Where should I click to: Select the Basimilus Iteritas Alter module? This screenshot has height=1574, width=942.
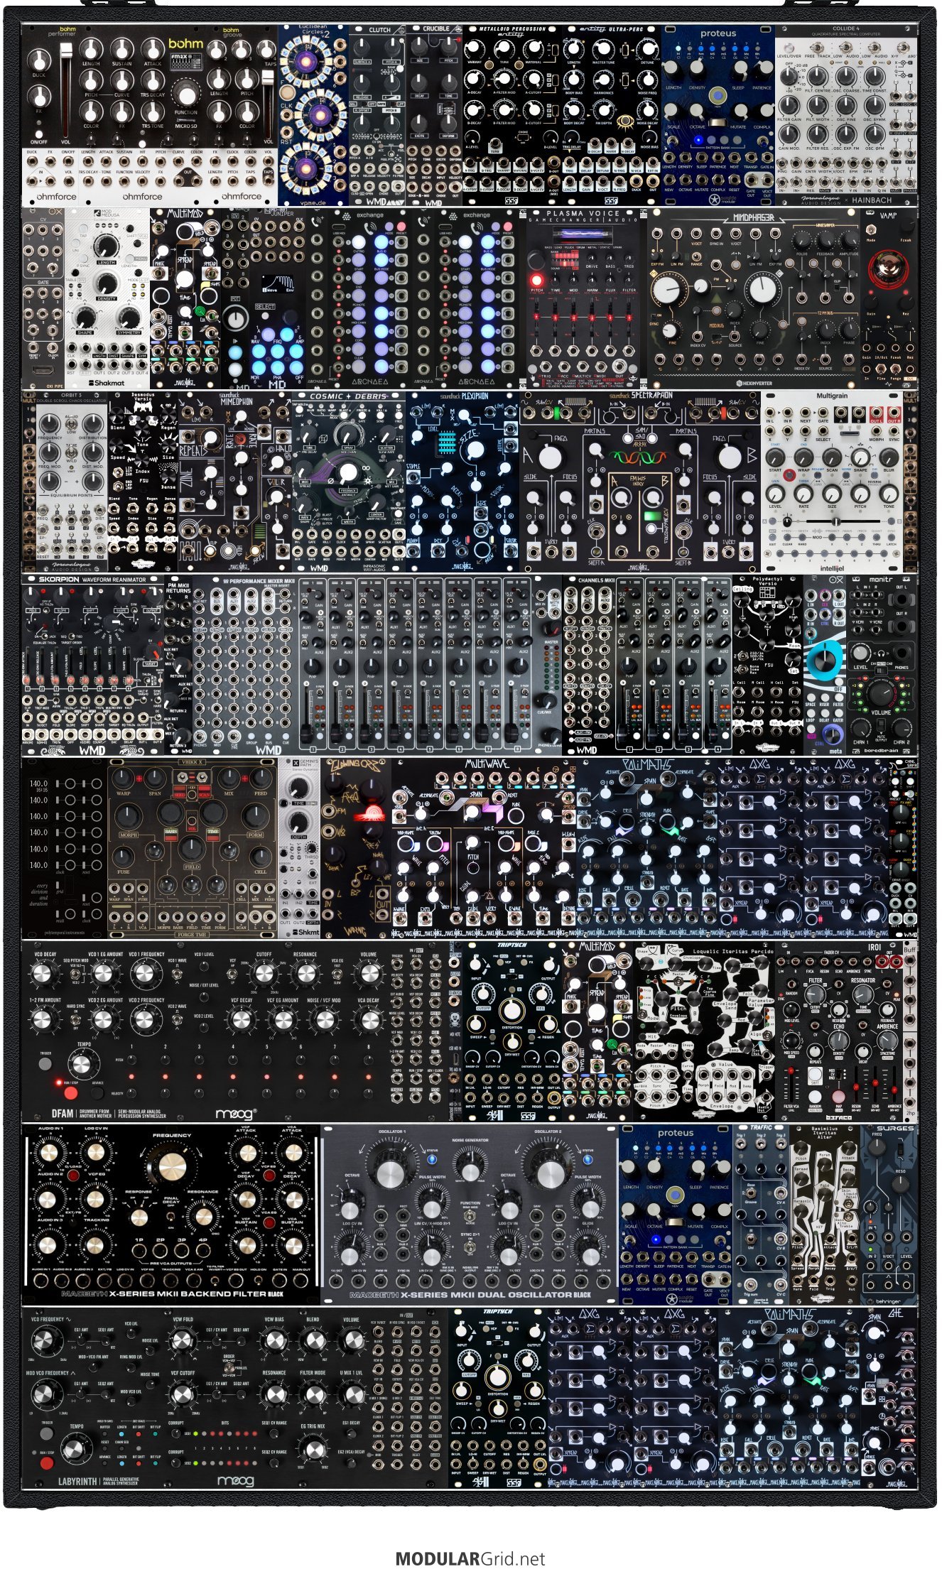pyautogui.click(x=825, y=1214)
